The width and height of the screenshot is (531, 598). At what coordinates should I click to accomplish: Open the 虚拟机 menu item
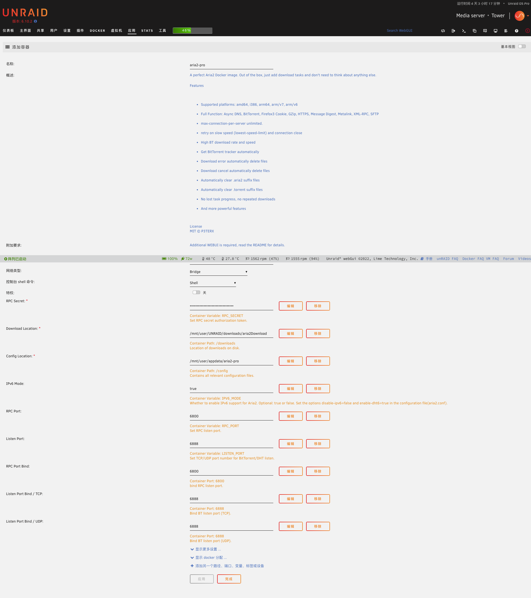click(116, 30)
